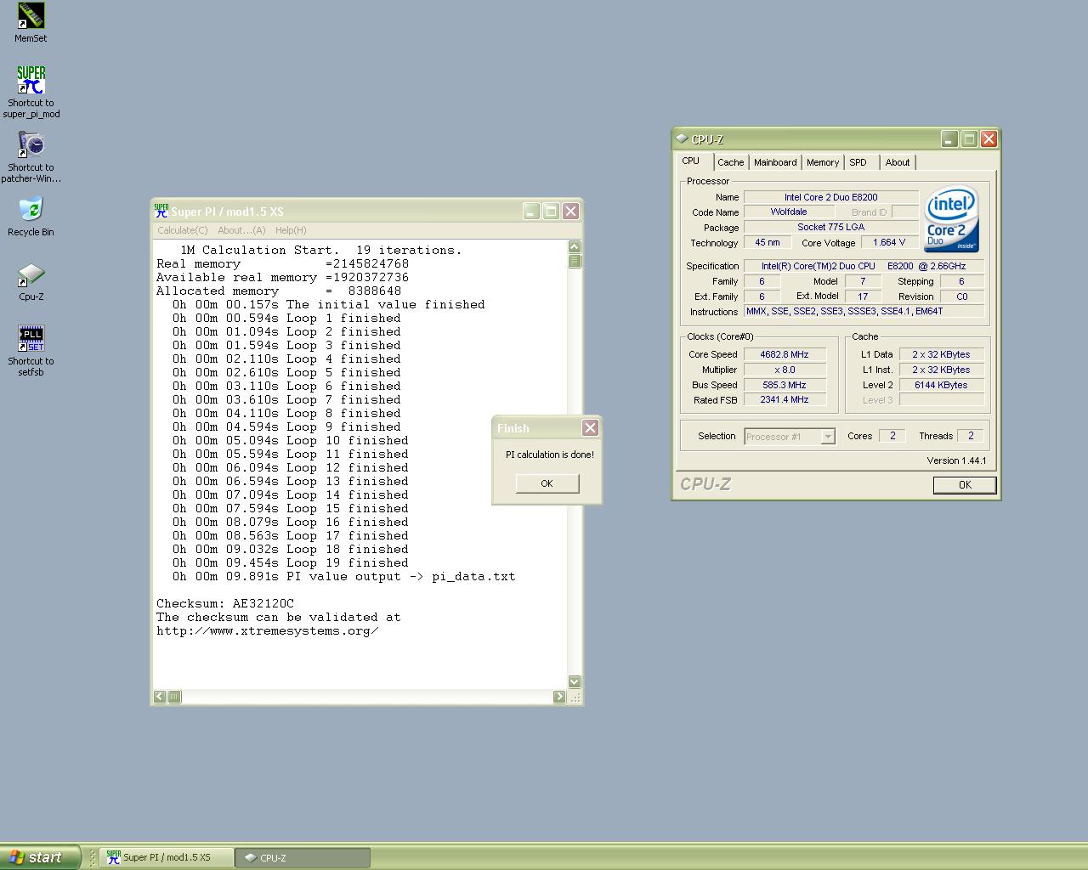
Task: Click the Super PI horizontal scrollbar thumb
Action: click(x=174, y=697)
